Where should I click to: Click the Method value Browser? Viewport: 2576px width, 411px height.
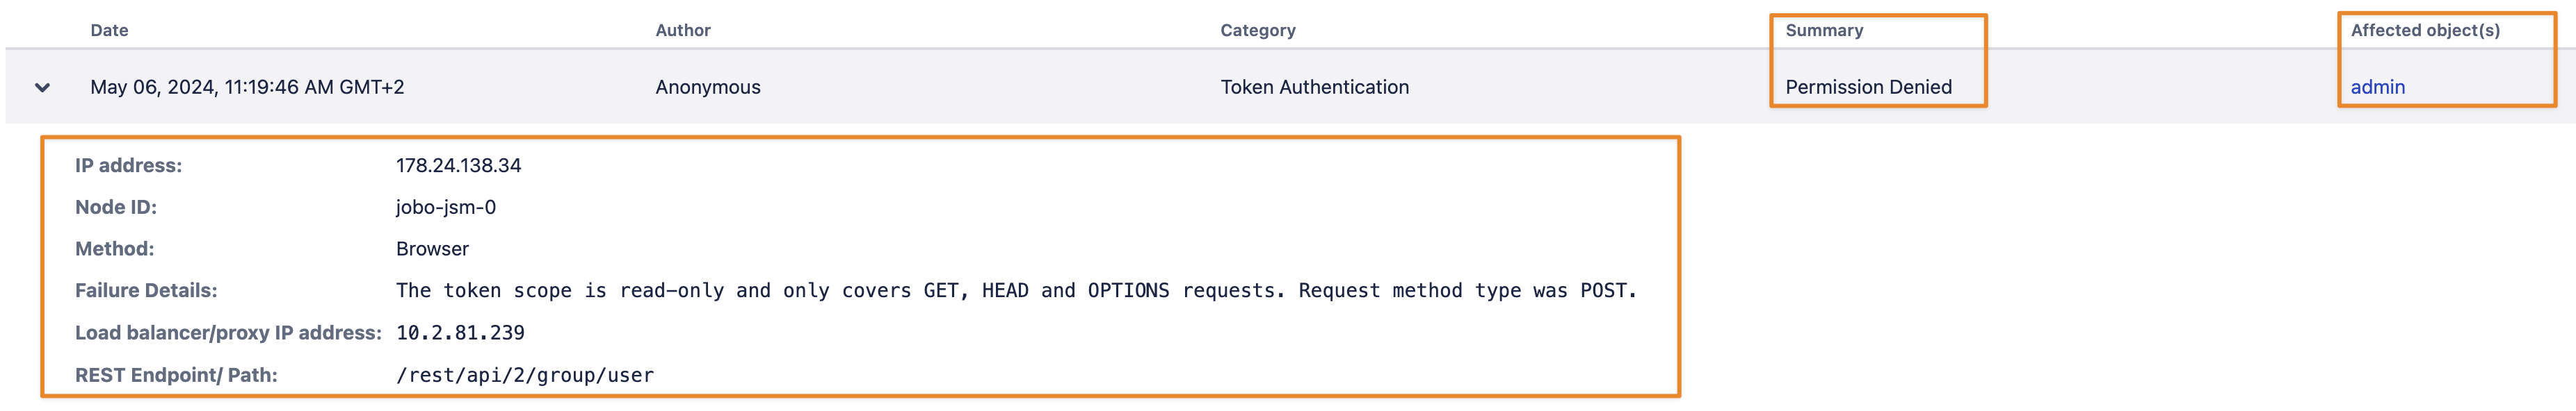432,249
